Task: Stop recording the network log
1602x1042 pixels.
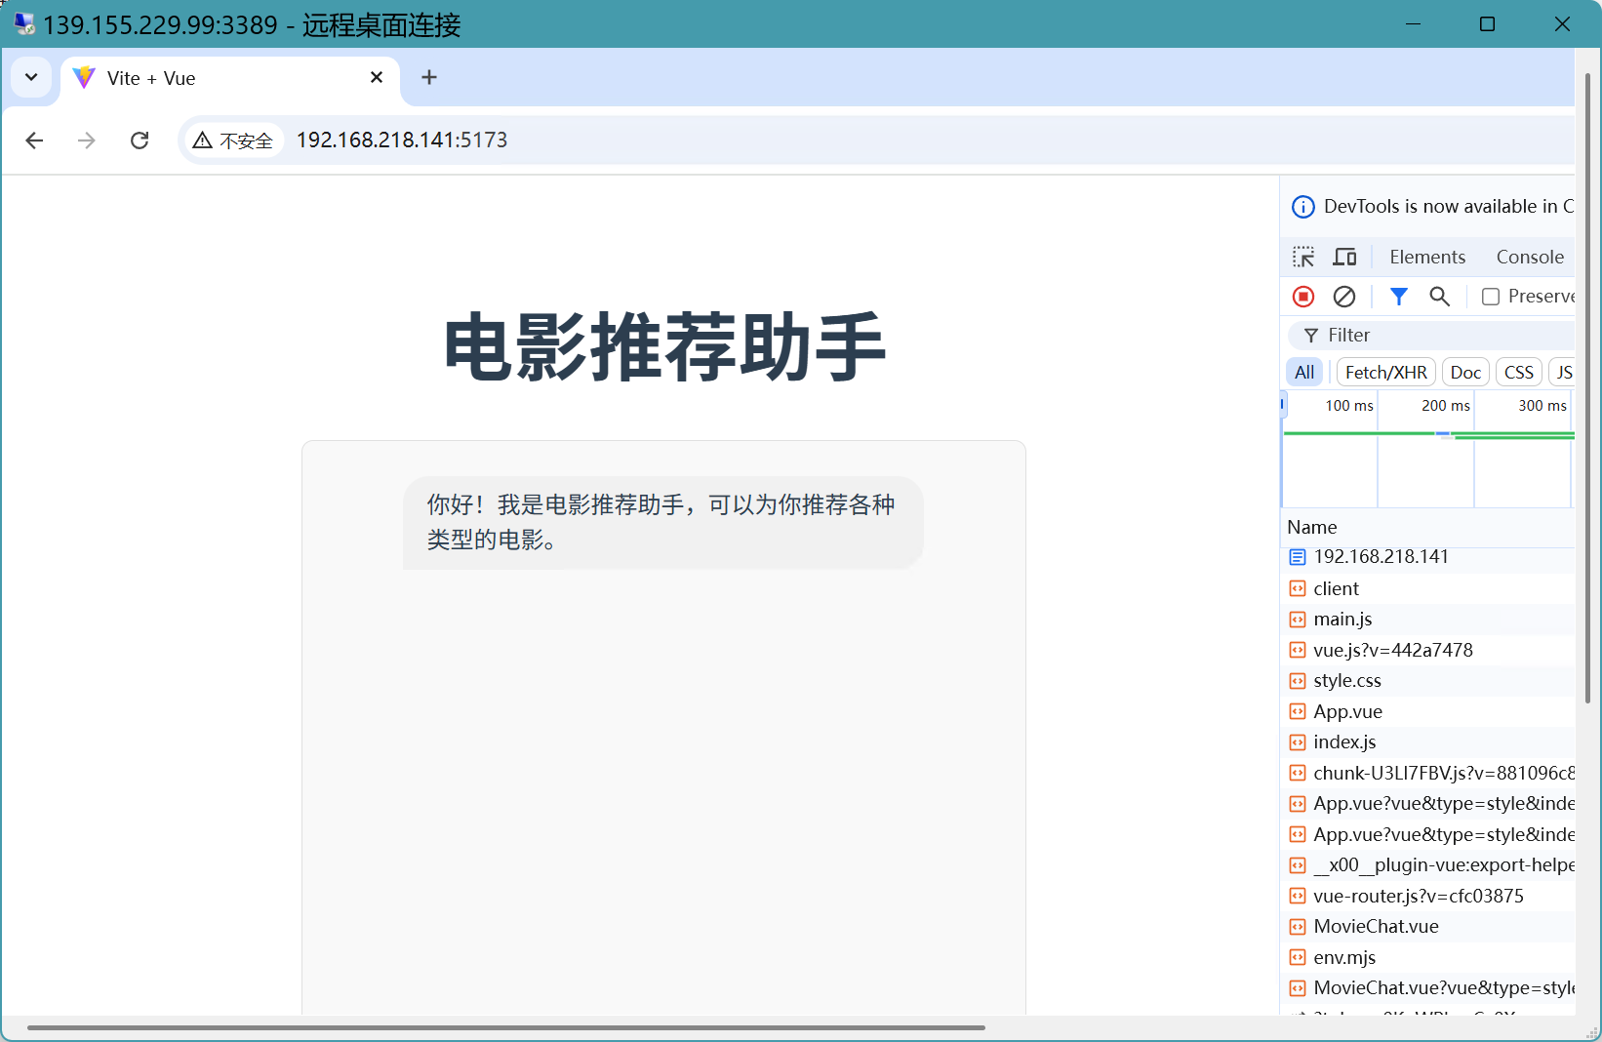Action: point(1302,296)
